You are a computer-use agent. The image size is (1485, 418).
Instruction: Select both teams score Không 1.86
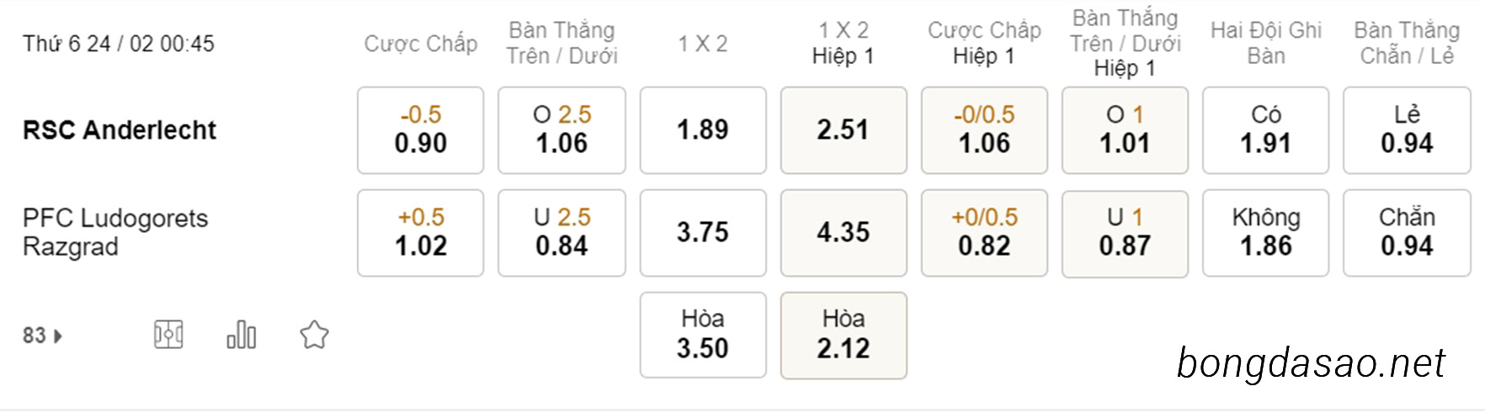pyautogui.click(x=1266, y=233)
